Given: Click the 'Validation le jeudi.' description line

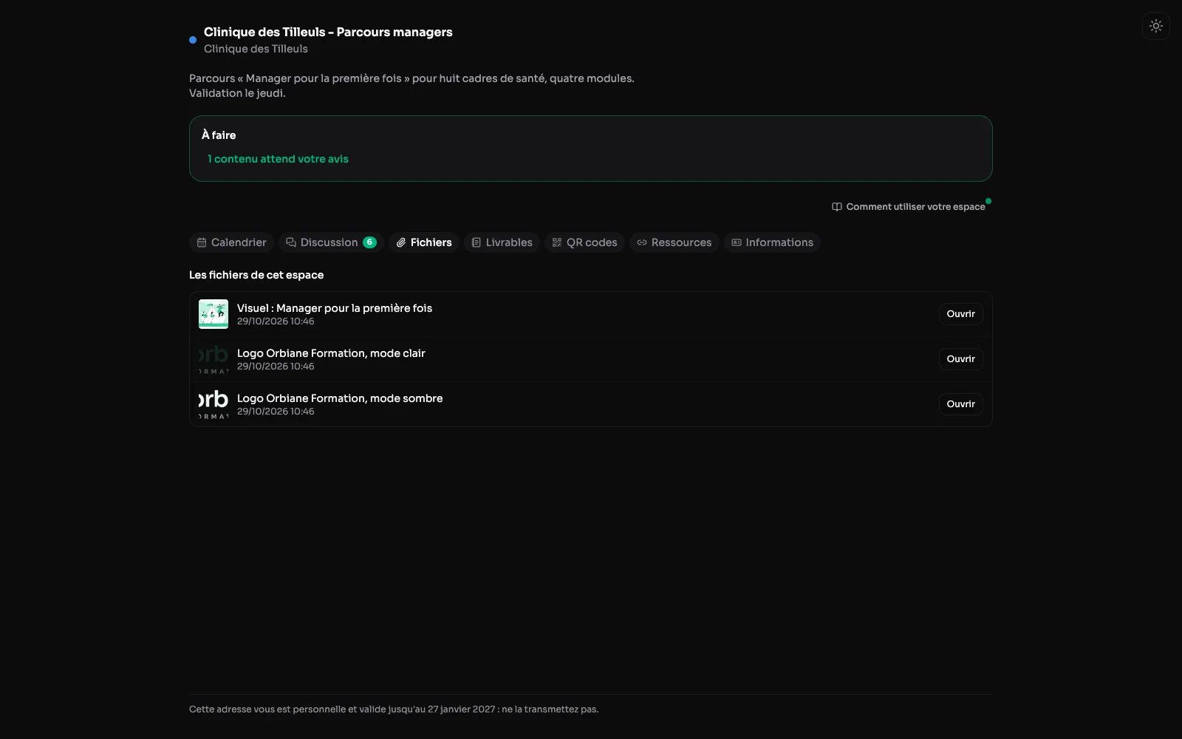Looking at the screenshot, I should [237, 93].
